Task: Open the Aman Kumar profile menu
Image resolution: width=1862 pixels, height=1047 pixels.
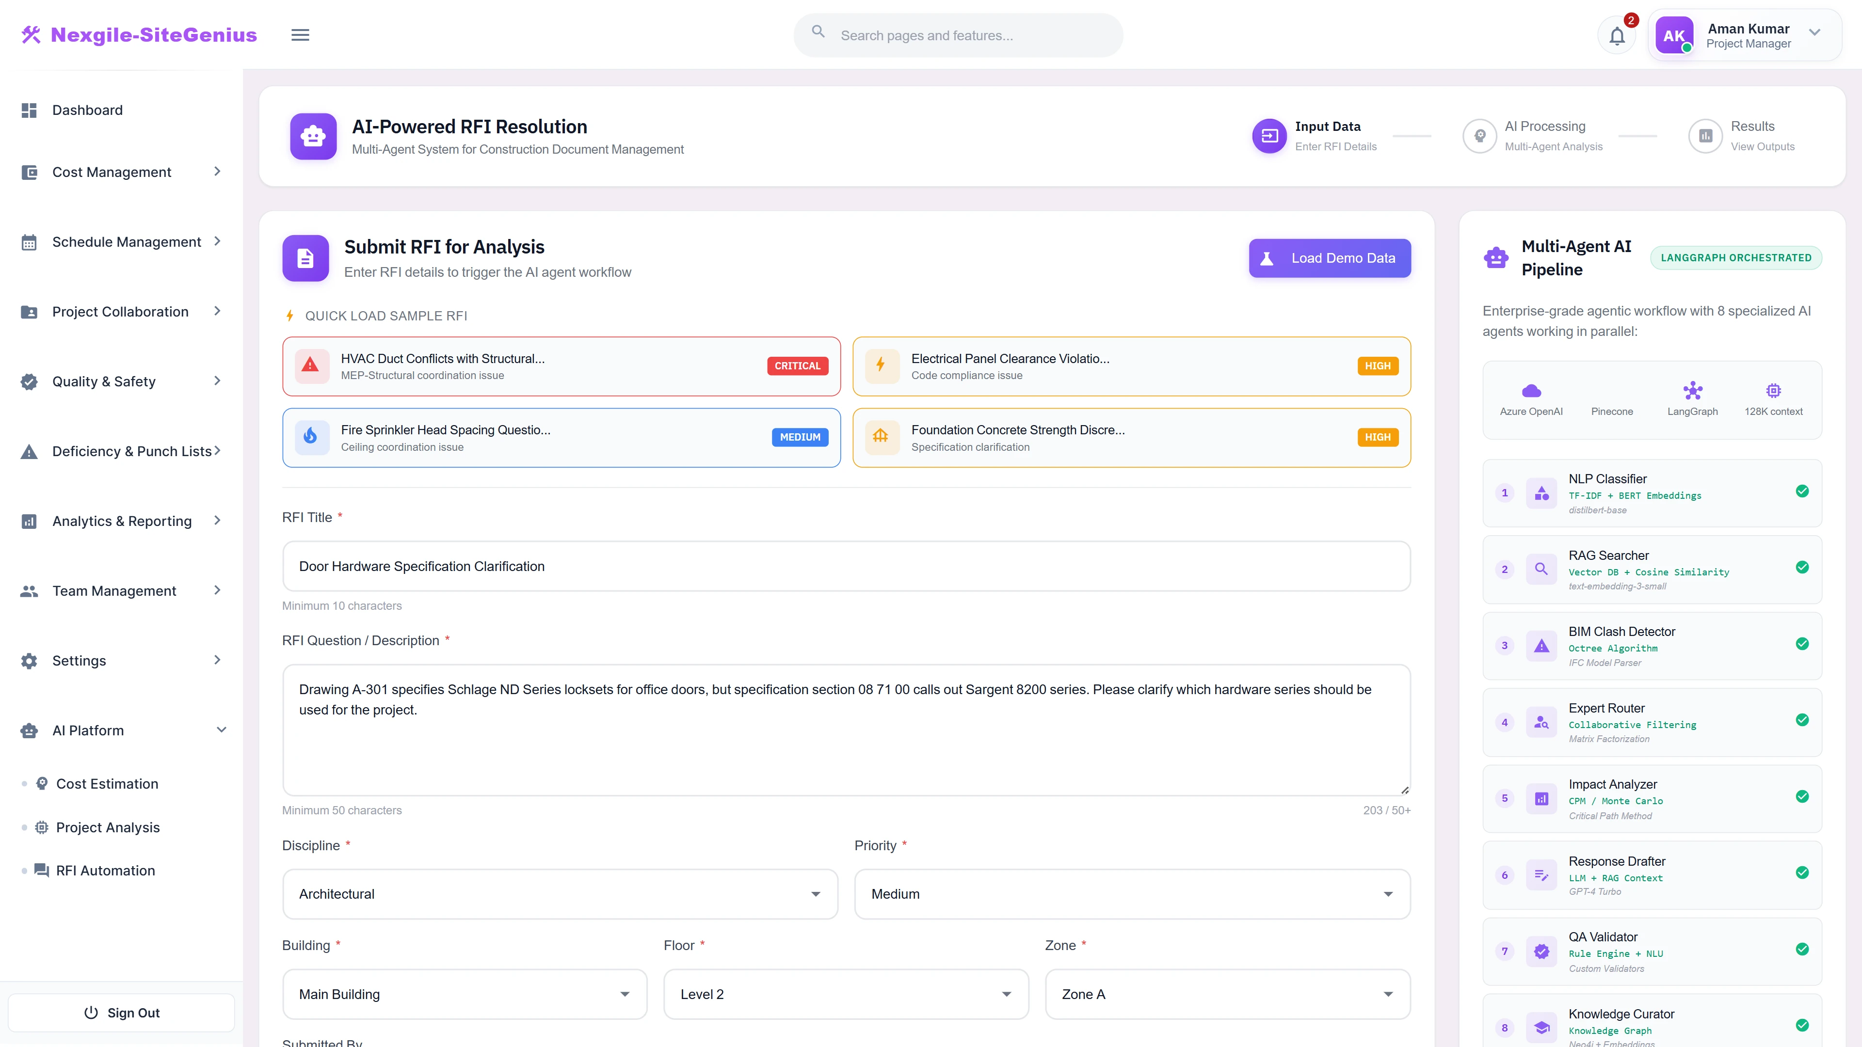Action: (x=1743, y=34)
